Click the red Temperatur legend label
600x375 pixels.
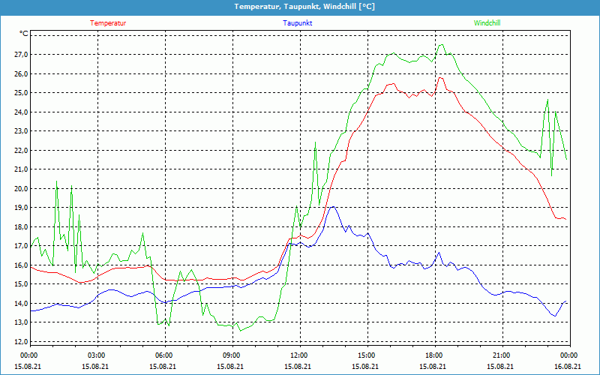[x=108, y=23]
